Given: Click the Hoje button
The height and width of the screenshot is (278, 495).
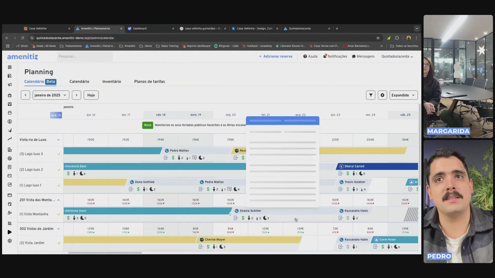Looking at the screenshot, I should click(91, 95).
